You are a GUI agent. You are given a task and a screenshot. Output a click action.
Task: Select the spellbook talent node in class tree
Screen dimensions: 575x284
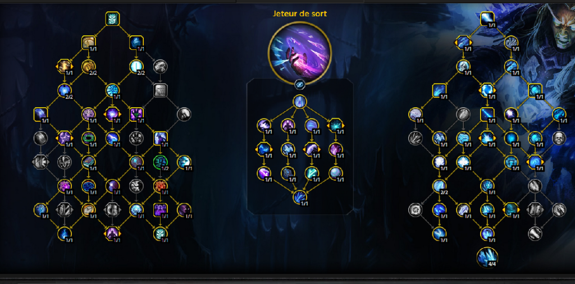coord(88,162)
